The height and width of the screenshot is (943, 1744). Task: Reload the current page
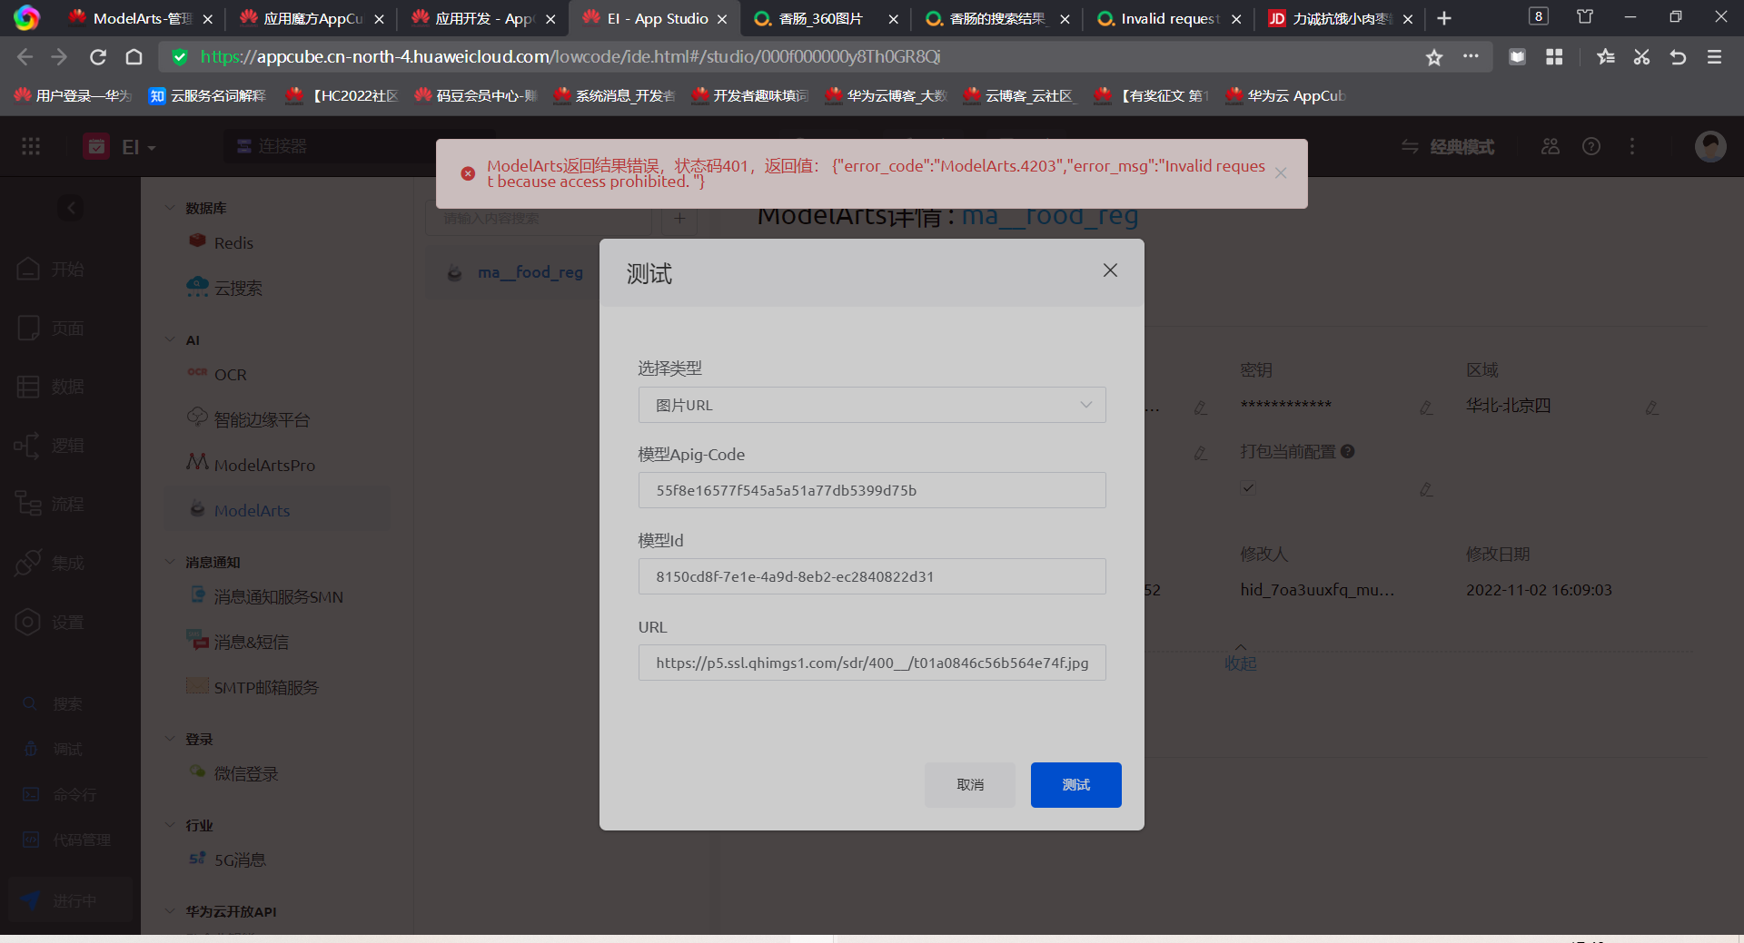[x=98, y=57]
